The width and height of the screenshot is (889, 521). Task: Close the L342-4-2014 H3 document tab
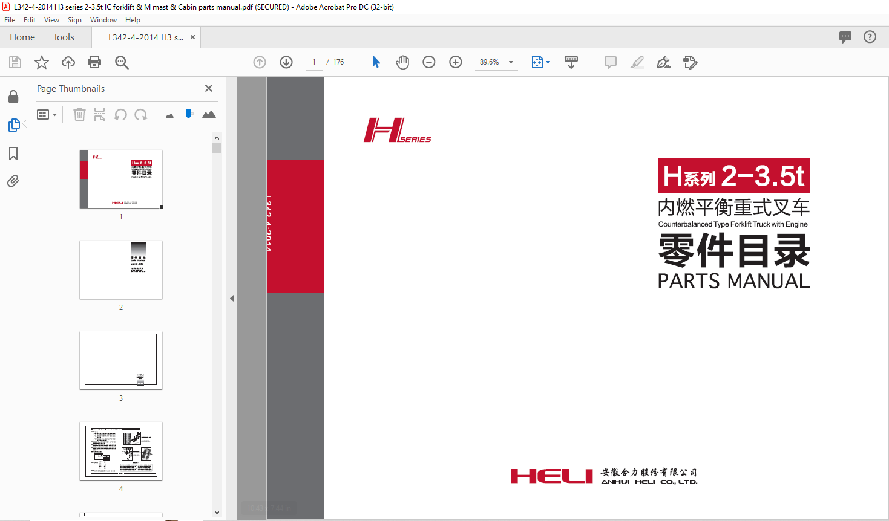click(192, 37)
